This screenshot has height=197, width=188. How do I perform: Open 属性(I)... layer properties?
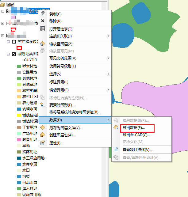point(56,143)
